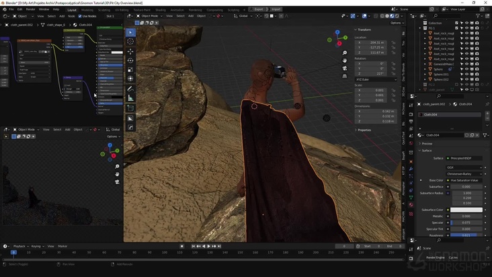Viewport: 492px width, 277px height.
Task: Hide FG 1 collection in viewport
Action: coord(466,28)
